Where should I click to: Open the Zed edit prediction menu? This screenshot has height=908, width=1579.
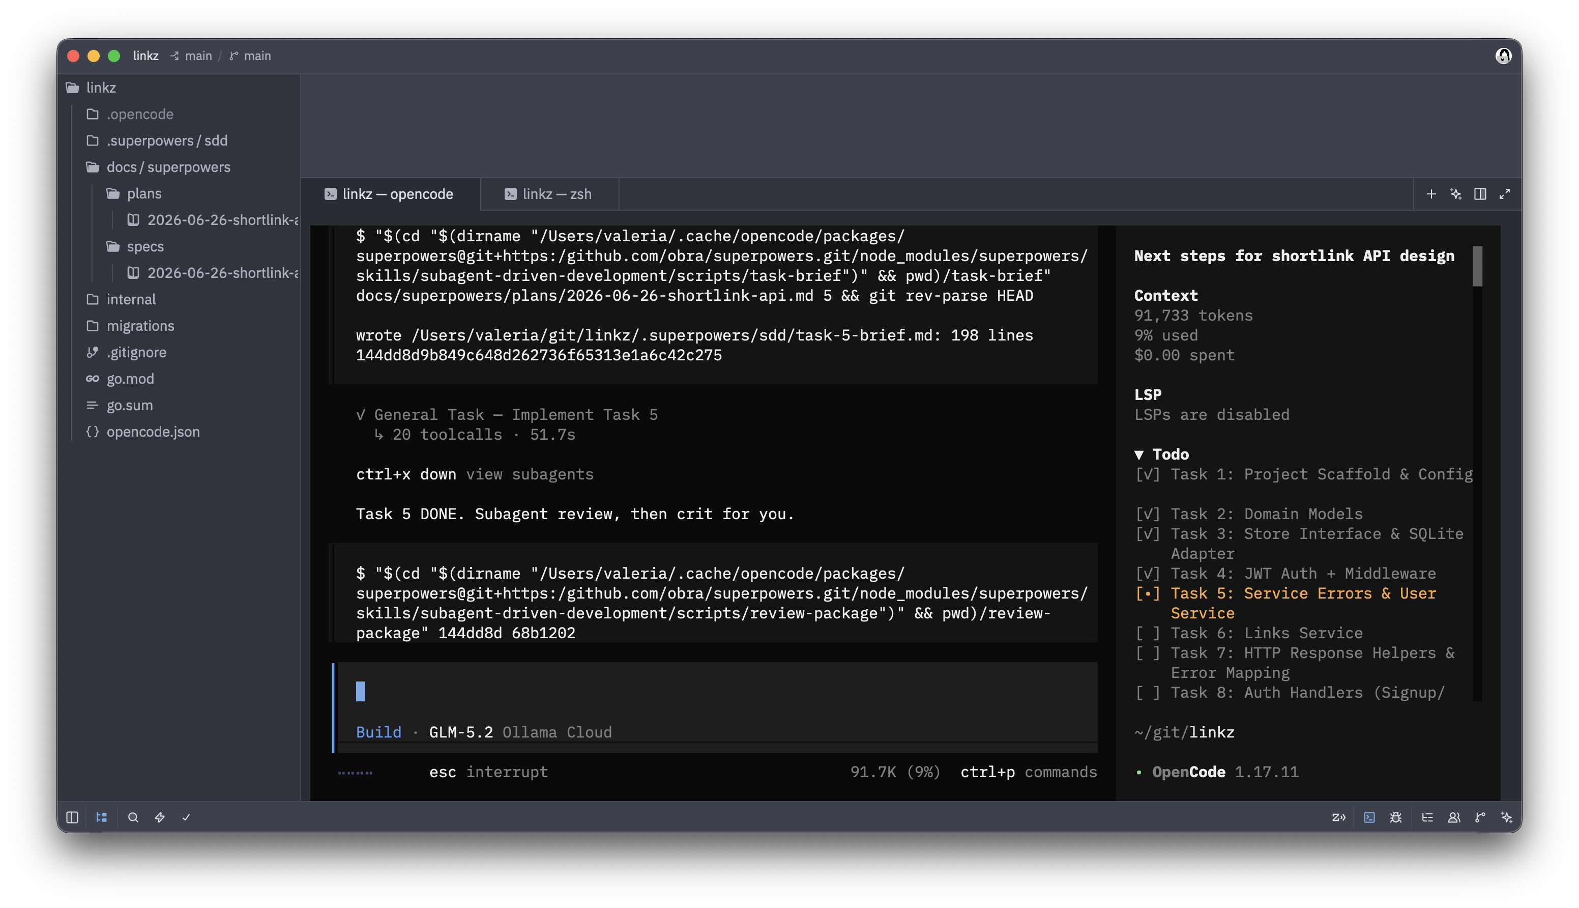(1338, 817)
